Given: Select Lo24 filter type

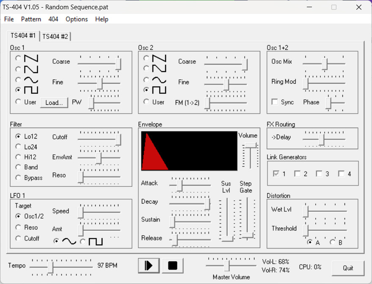Looking at the screenshot, I should [18, 147].
